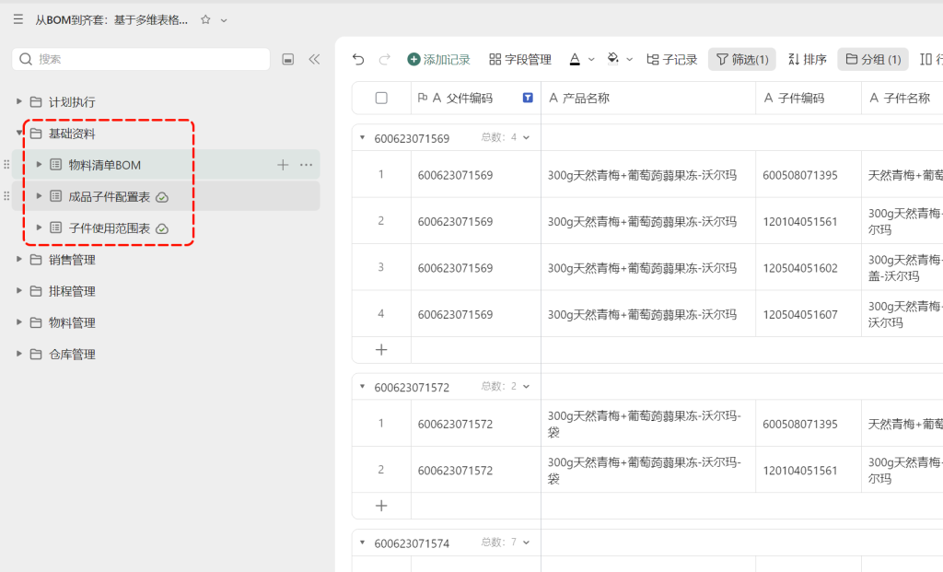Open dropdown next to favorite star
The width and height of the screenshot is (943, 572).
pyautogui.click(x=224, y=20)
